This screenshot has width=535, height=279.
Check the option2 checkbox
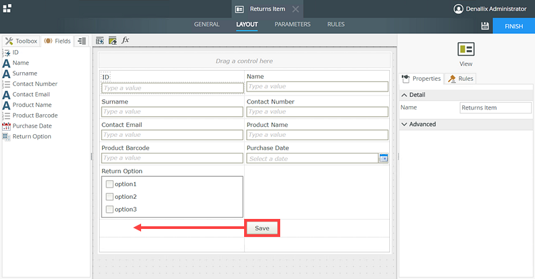click(x=110, y=197)
